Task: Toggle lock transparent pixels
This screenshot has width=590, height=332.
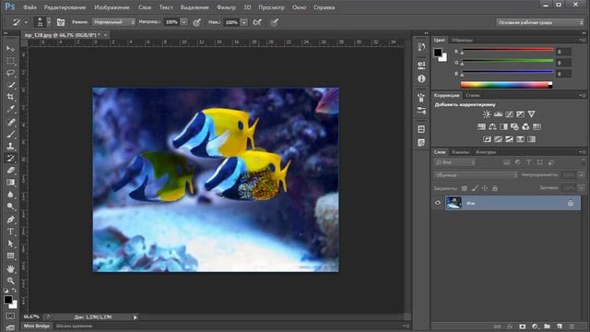Action: tap(465, 188)
